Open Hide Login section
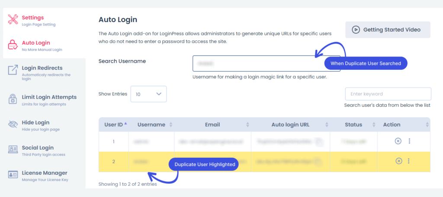The image size is (443, 197). tap(45, 125)
